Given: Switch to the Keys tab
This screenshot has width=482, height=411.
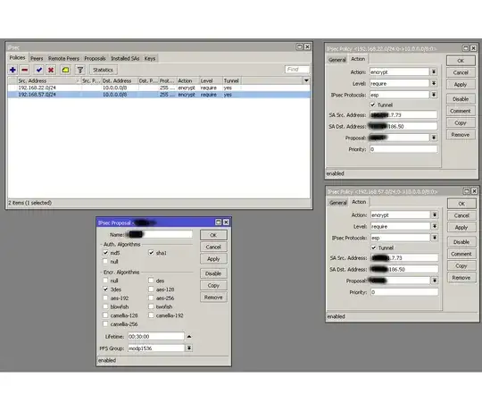Looking at the screenshot, I should [x=150, y=58].
